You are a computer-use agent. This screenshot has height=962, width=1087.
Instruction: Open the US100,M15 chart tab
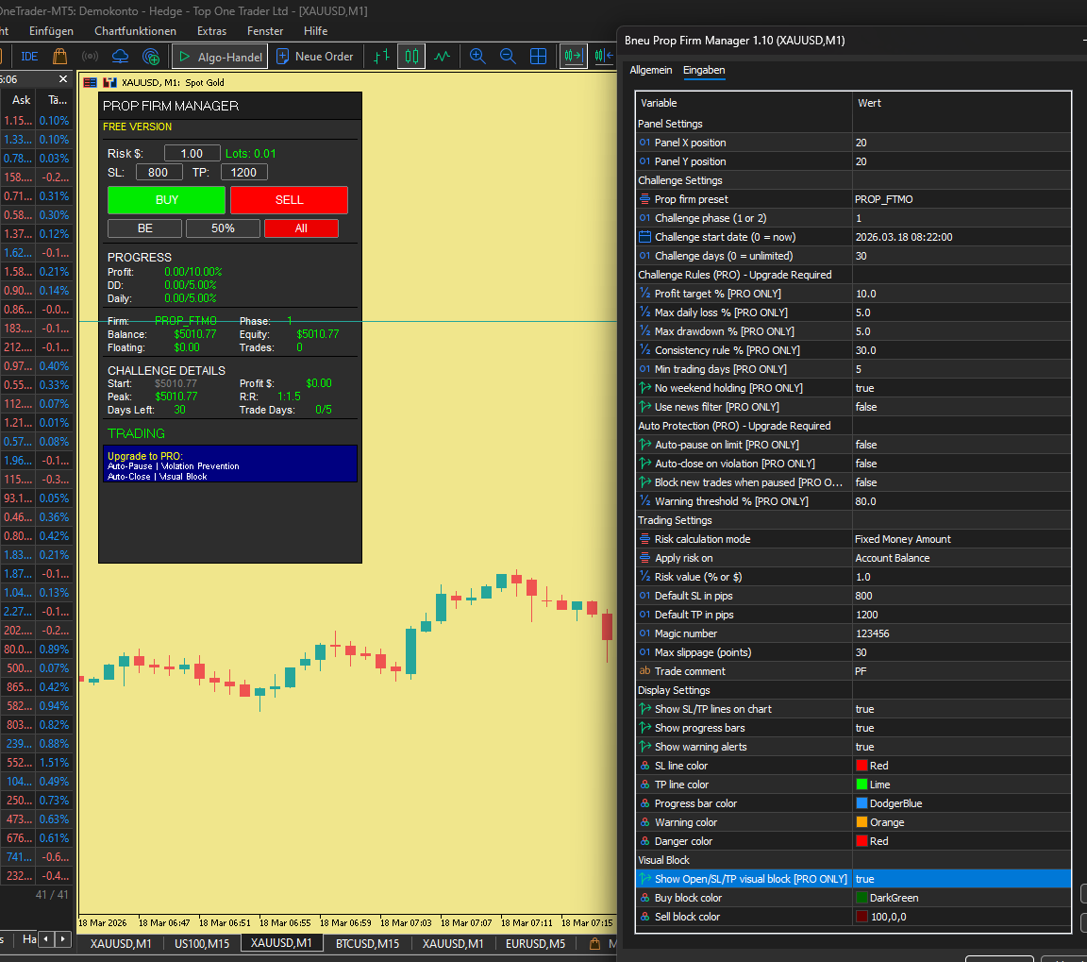pos(202,943)
